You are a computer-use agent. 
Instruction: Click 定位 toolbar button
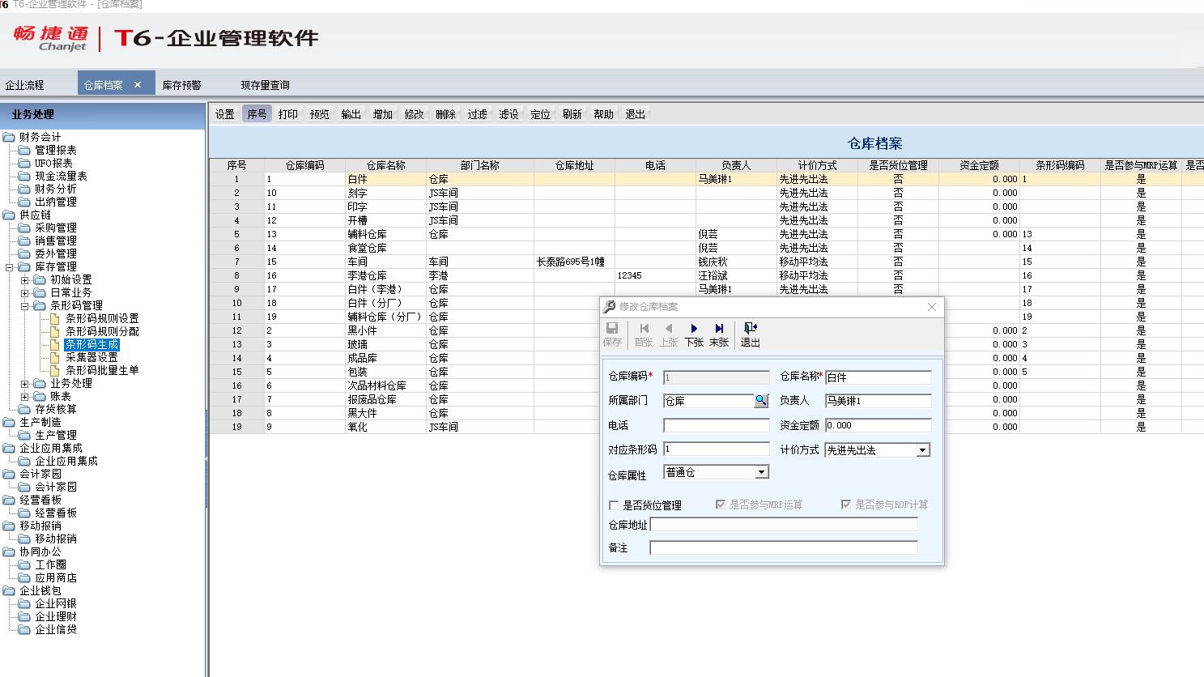[541, 114]
